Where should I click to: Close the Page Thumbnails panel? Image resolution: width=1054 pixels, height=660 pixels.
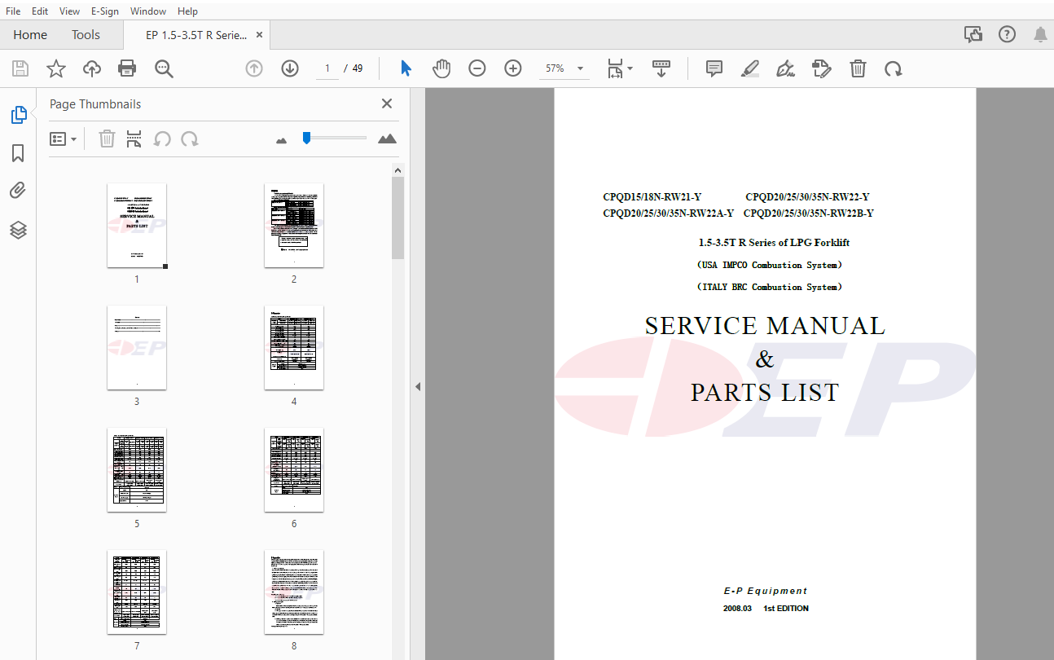coord(387,103)
